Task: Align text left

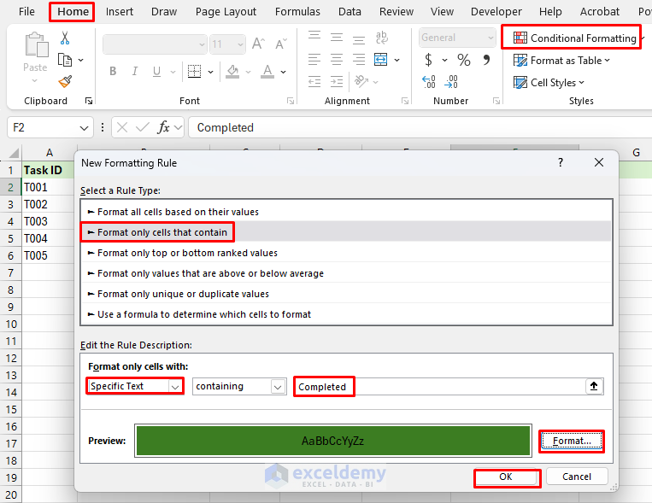Action: coord(314,60)
